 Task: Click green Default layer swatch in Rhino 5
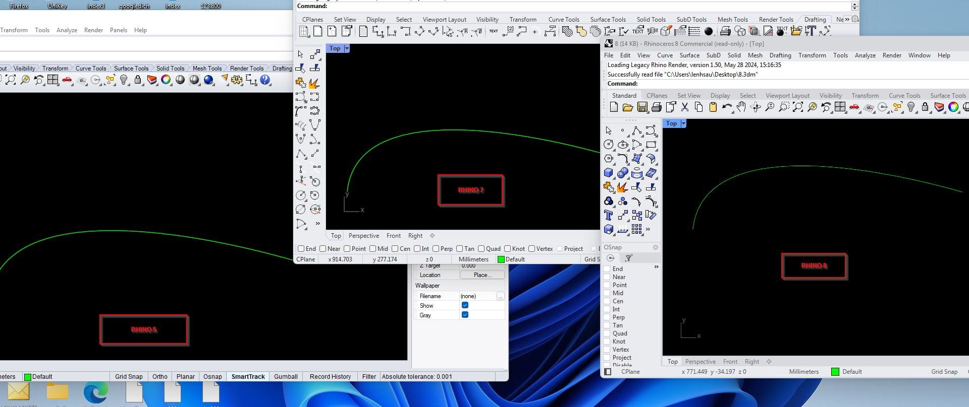pos(28,377)
